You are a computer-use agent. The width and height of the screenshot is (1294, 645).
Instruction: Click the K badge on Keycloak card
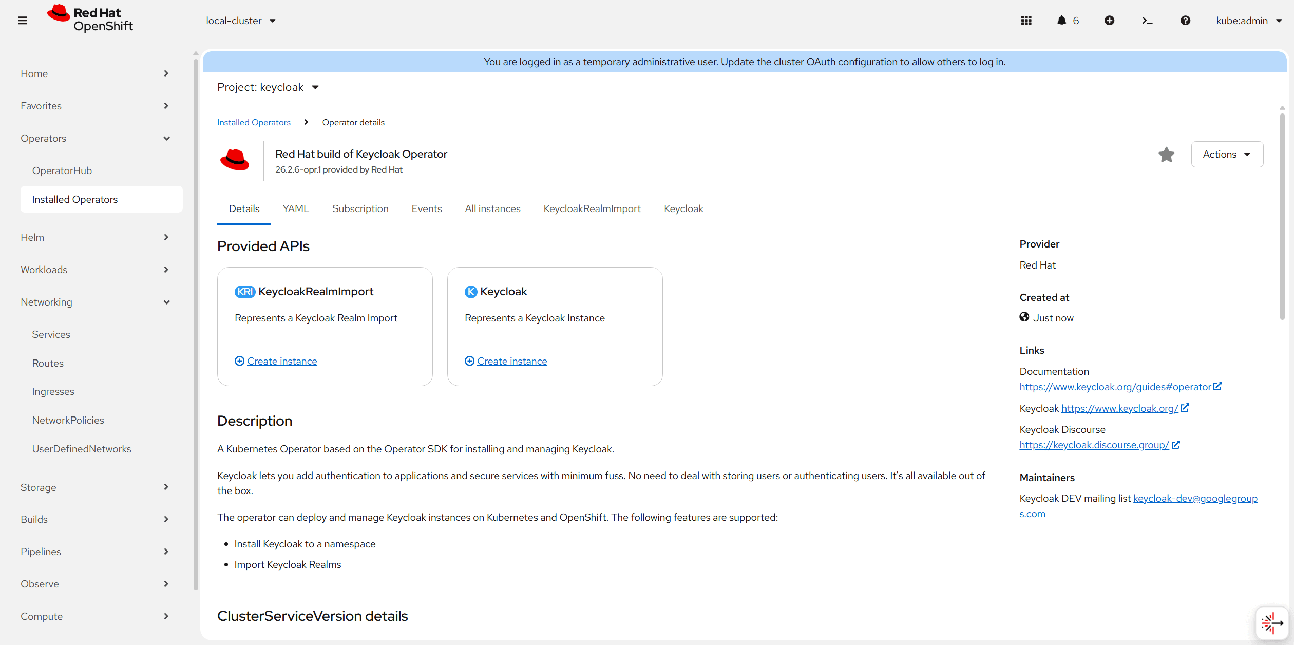coord(471,292)
